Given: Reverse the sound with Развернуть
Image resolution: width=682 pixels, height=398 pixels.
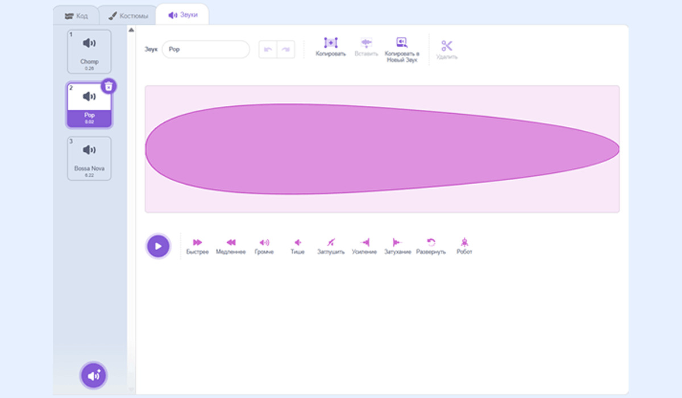Looking at the screenshot, I should coord(431,243).
